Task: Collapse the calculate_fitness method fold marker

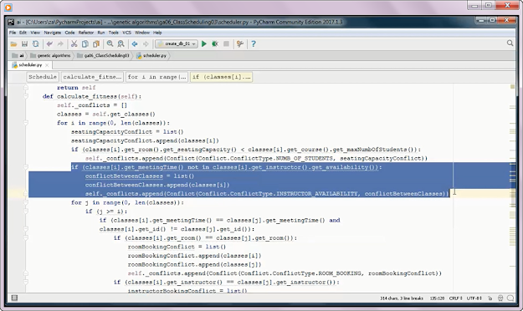Action: point(26,96)
